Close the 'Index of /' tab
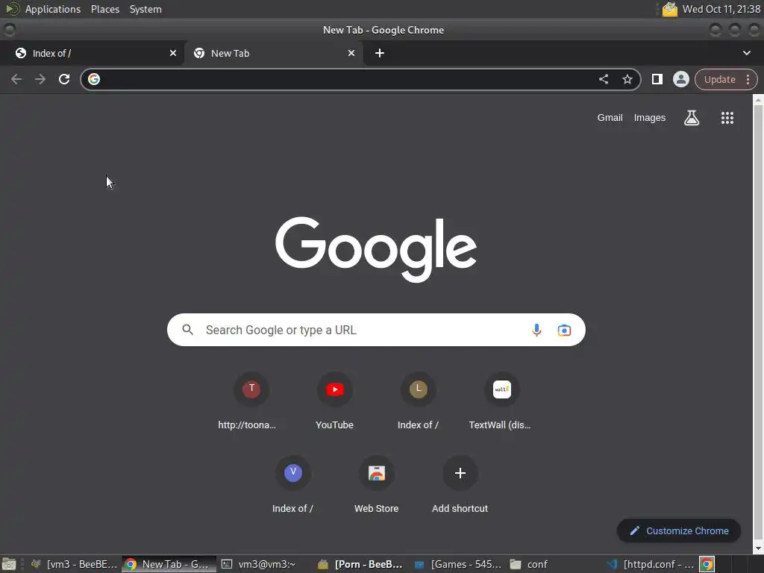The height and width of the screenshot is (573, 764). 173,53
